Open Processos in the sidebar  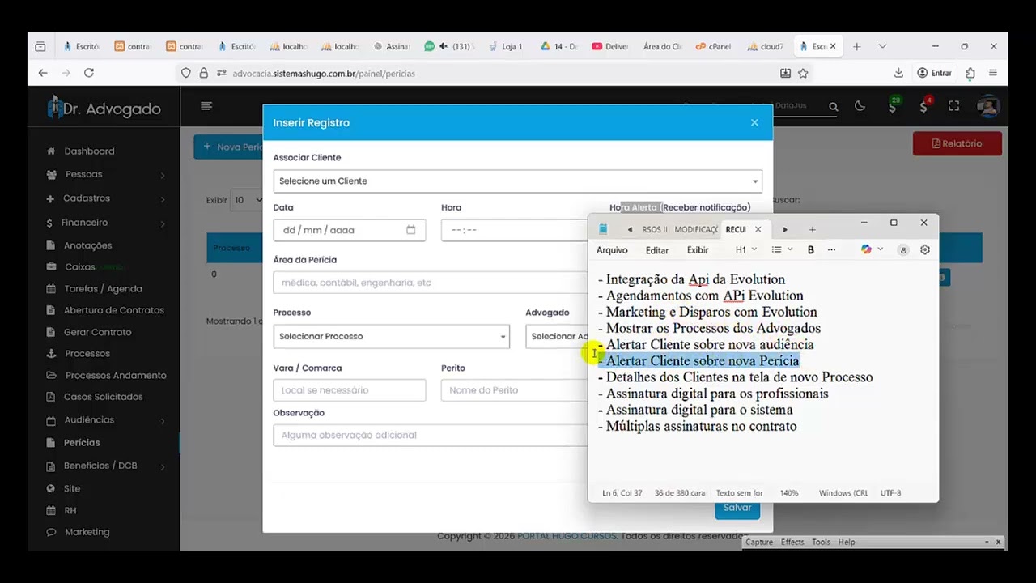pos(87,354)
